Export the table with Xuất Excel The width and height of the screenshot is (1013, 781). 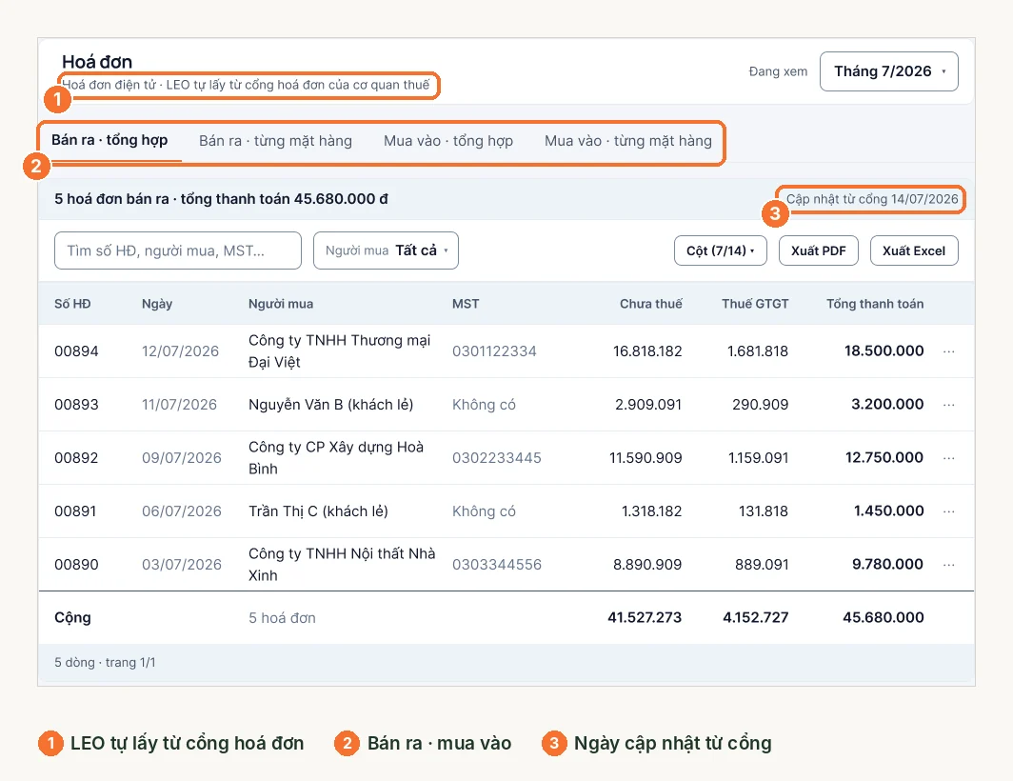[914, 250]
